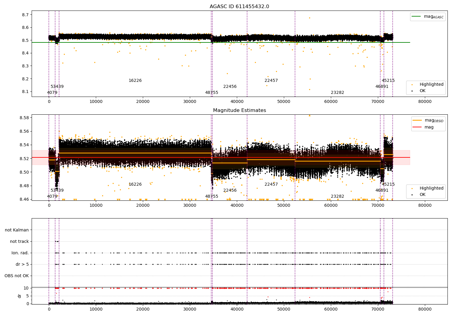Click x-axis tick 40000 under the AGASC ID plot
This screenshot has width=452, height=316.
(237, 102)
